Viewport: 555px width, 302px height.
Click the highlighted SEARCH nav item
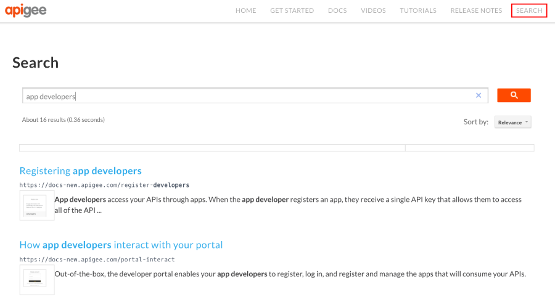pos(529,10)
